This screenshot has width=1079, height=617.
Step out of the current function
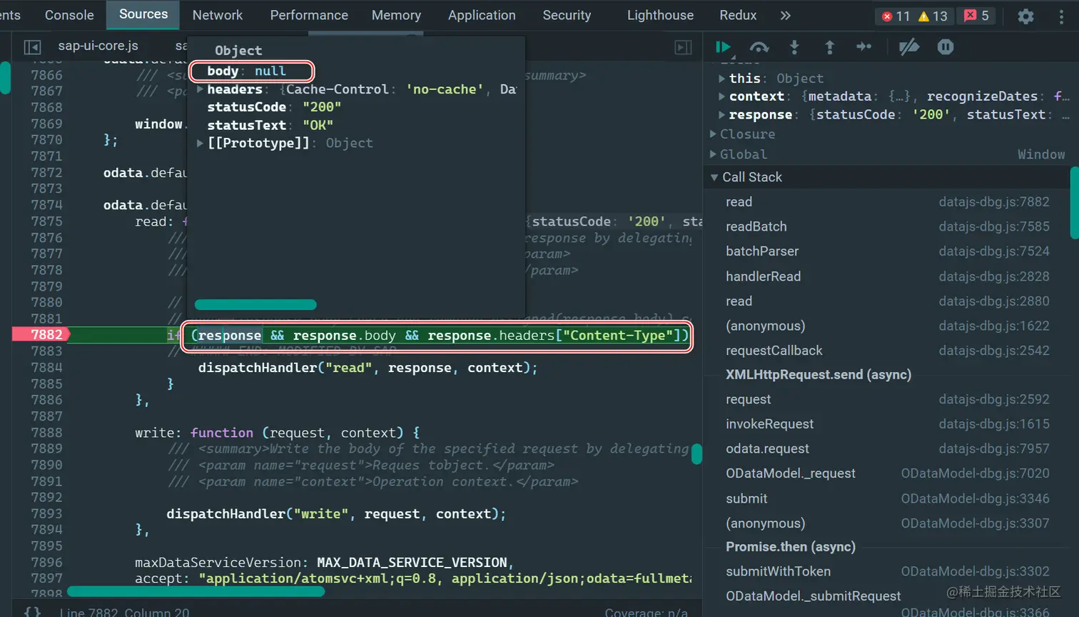(829, 47)
